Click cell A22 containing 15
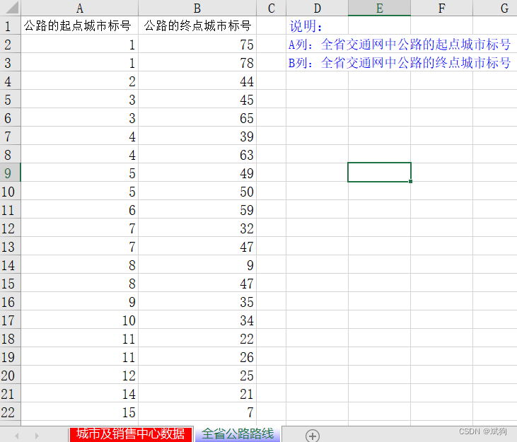Screen dimensions: 517x442 click(79, 412)
